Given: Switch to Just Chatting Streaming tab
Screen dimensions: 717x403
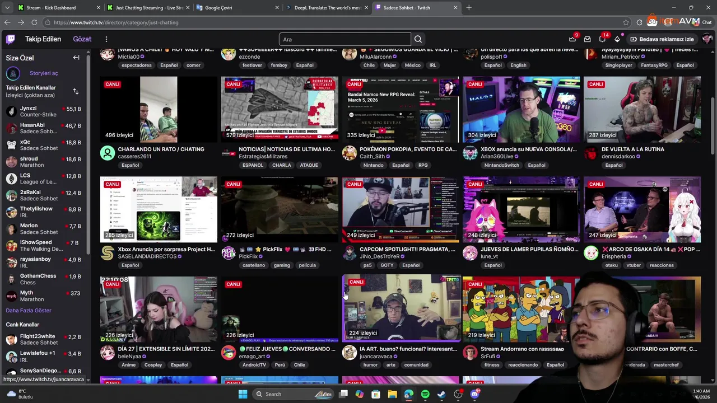Looking at the screenshot, I should [x=147, y=8].
